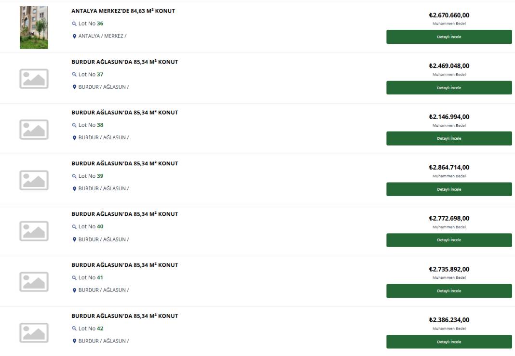Click the magnifier icon beside Lot No 36
Viewport: 515px width, 356px height.
pos(74,24)
